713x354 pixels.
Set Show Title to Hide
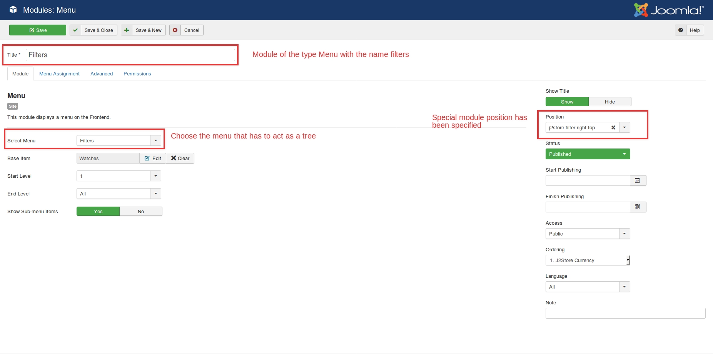point(609,102)
